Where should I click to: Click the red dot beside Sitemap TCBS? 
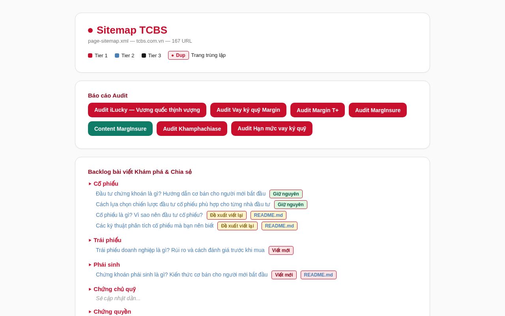coord(90,30)
